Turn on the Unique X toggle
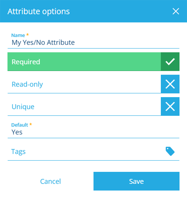Image resolution: width=187 pixels, height=198 pixels. pyautogui.click(x=170, y=106)
